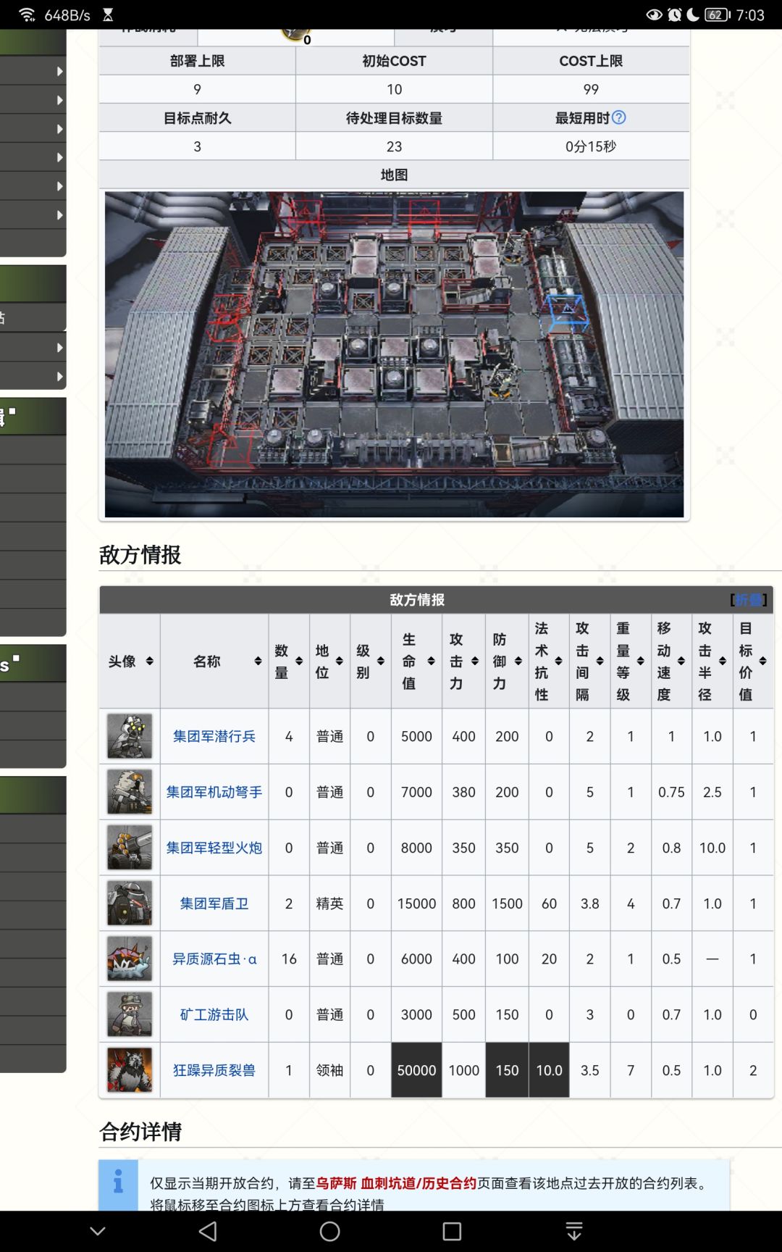Screen dimensions: 782x1252
Task: Open 矿工游击队 enemy avatar
Action: pos(130,1014)
